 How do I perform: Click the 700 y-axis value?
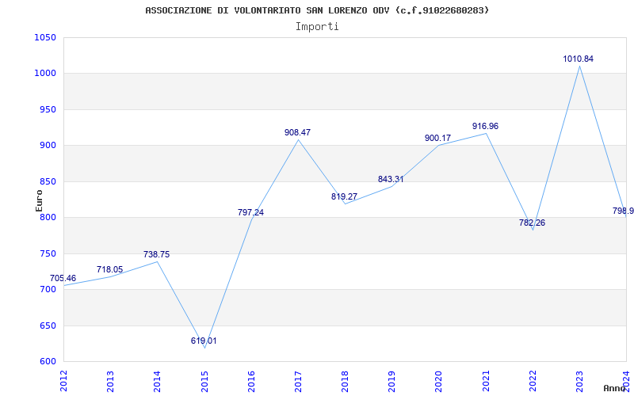(x=48, y=290)
